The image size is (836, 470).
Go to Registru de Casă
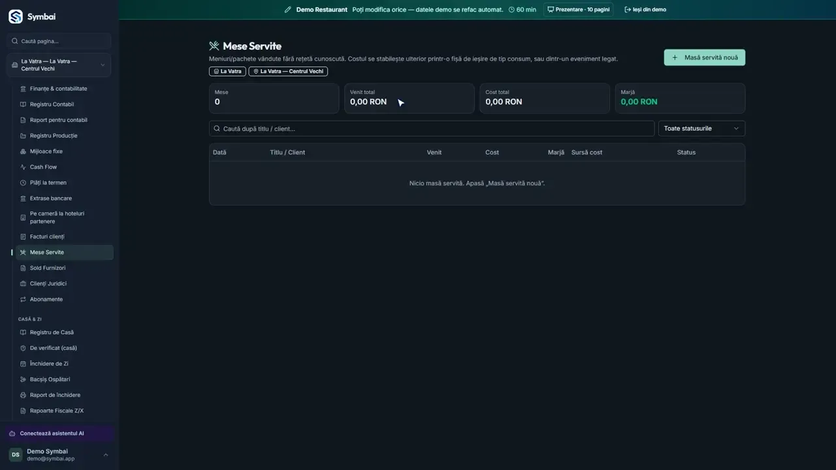[x=65, y=332]
